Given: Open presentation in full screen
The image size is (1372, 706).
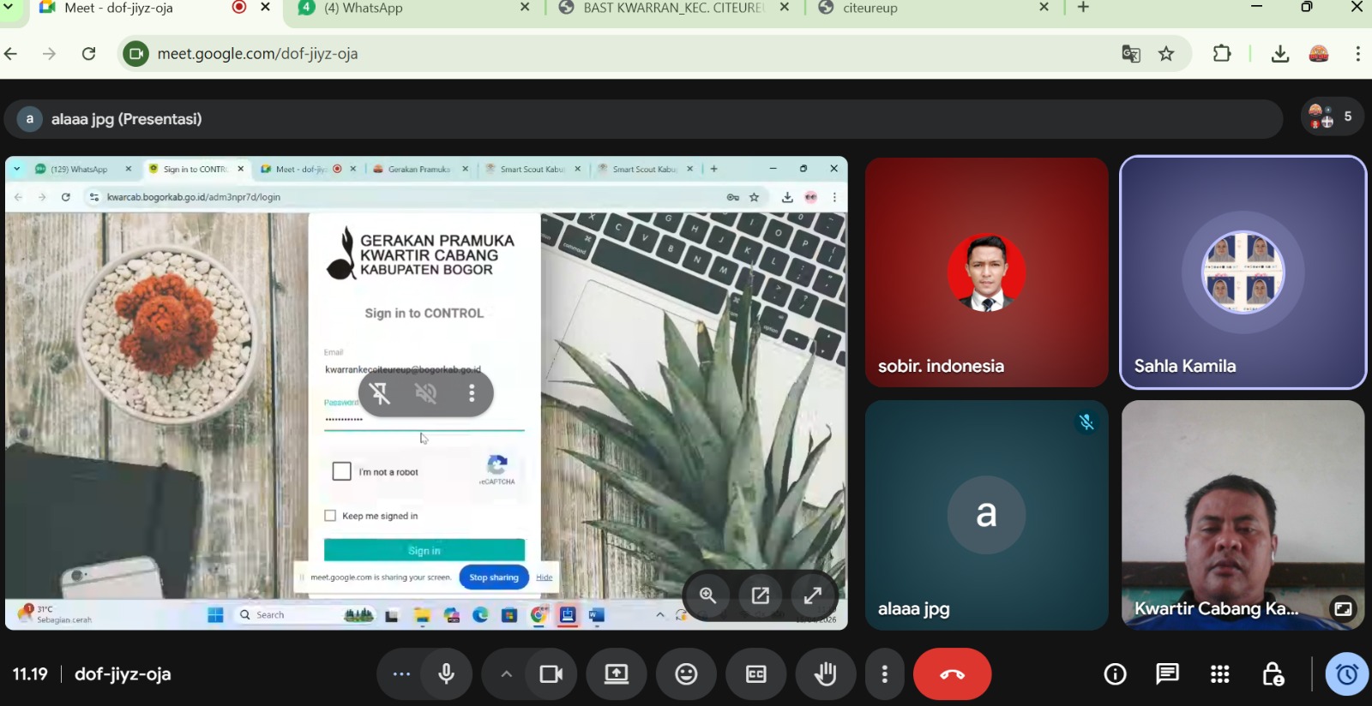Looking at the screenshot, I should coord(813,595).
